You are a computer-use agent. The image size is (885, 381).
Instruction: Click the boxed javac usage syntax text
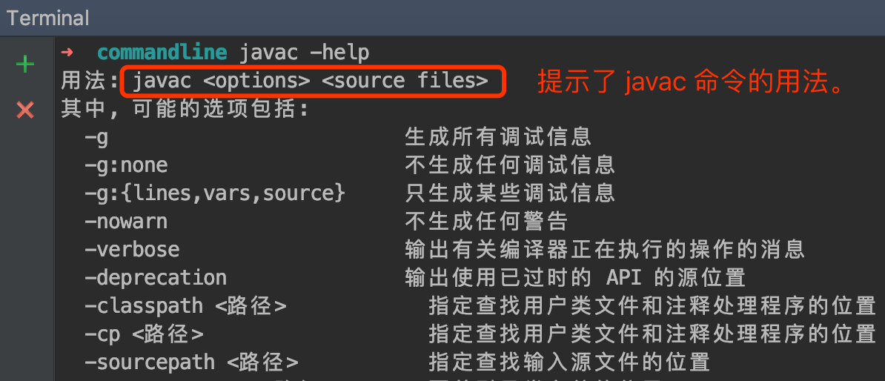point(311,81)
